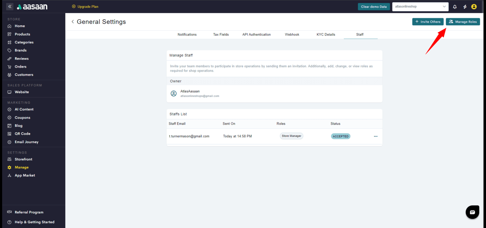Open the user profile avatar icon
The image size is (486, 228).
coord(474,7)
